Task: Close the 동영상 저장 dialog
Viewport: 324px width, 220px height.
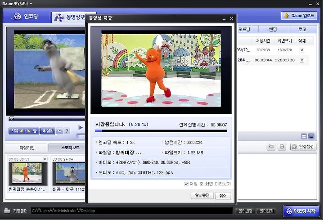Action: pyautogui.click(x=231, y=18)
